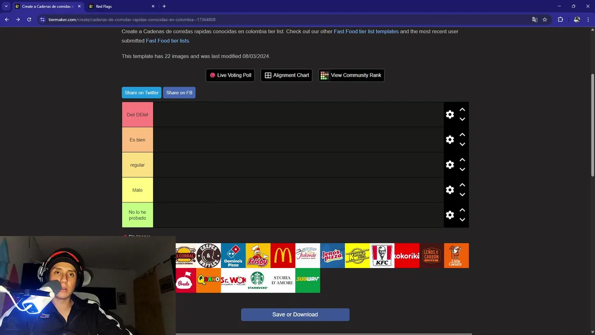The width and height of the screenshot is (595, 335).
Task: View Community Rank
Action: click(x=351, y=75)
